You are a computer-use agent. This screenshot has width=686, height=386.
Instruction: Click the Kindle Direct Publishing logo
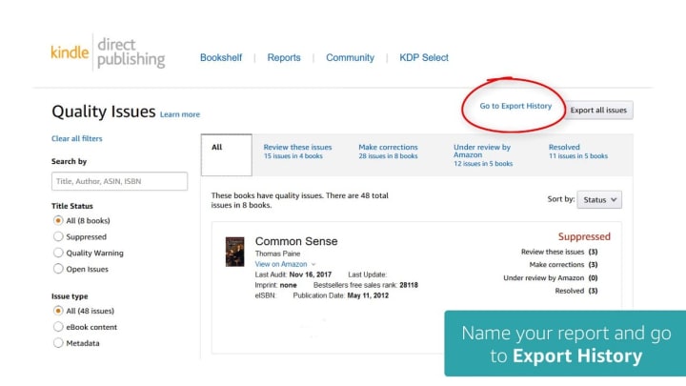[108, 52]
